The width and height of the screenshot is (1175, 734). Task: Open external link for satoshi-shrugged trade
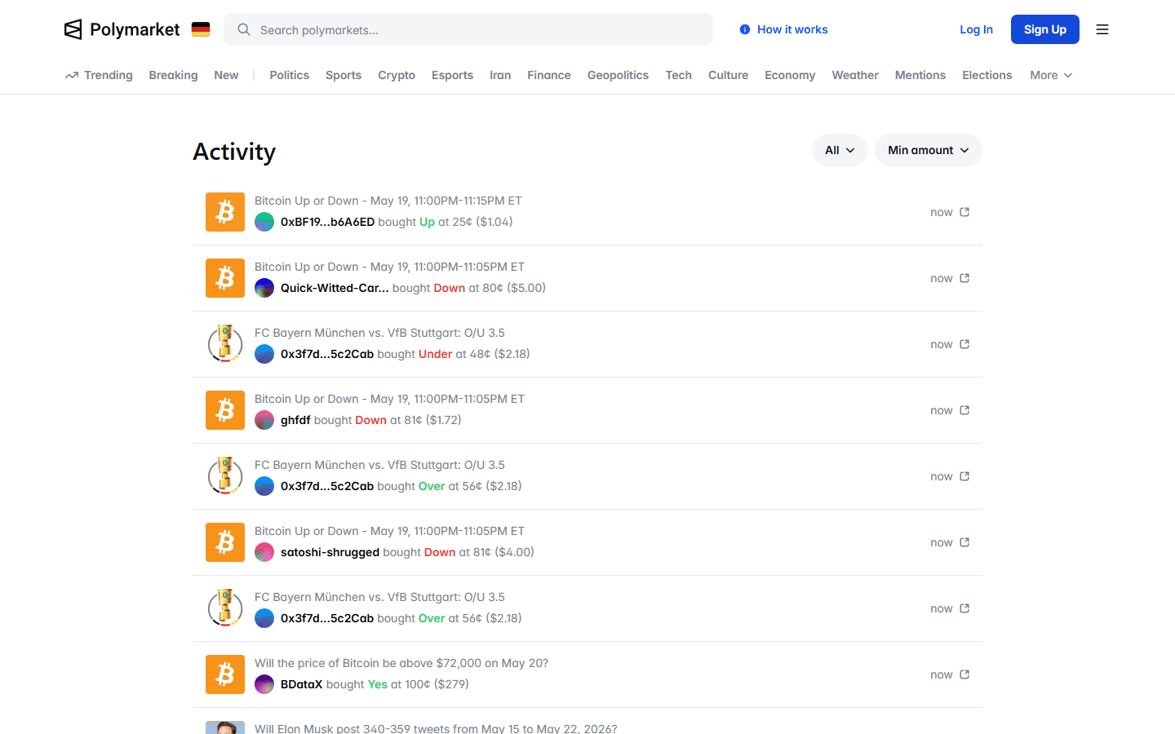coord(964,542)
